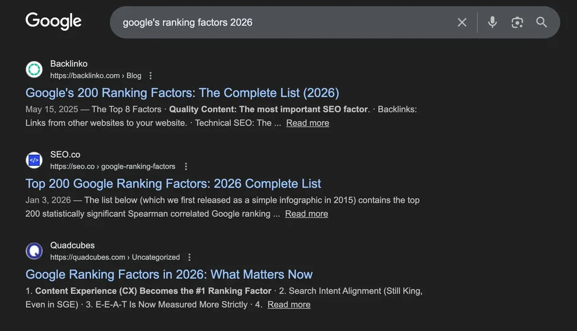Click the https://quadcubes.com › Uncategorized URL
This screenshot has height=331, width=577.
[115, 257]
